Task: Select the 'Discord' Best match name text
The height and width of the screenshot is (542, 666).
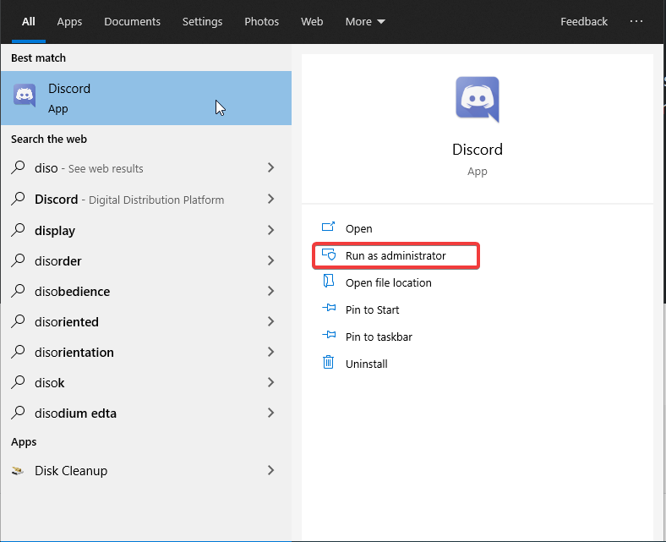Action: [69, 89]
